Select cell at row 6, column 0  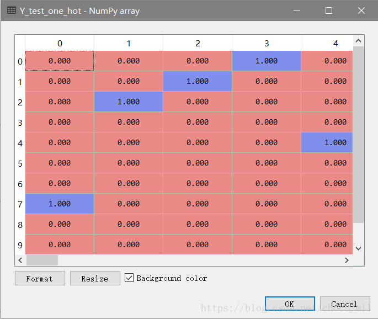[x=60, y=183]
